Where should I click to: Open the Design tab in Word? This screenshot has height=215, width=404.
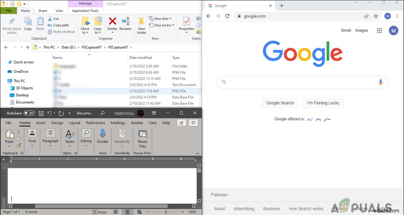(57, 123)
